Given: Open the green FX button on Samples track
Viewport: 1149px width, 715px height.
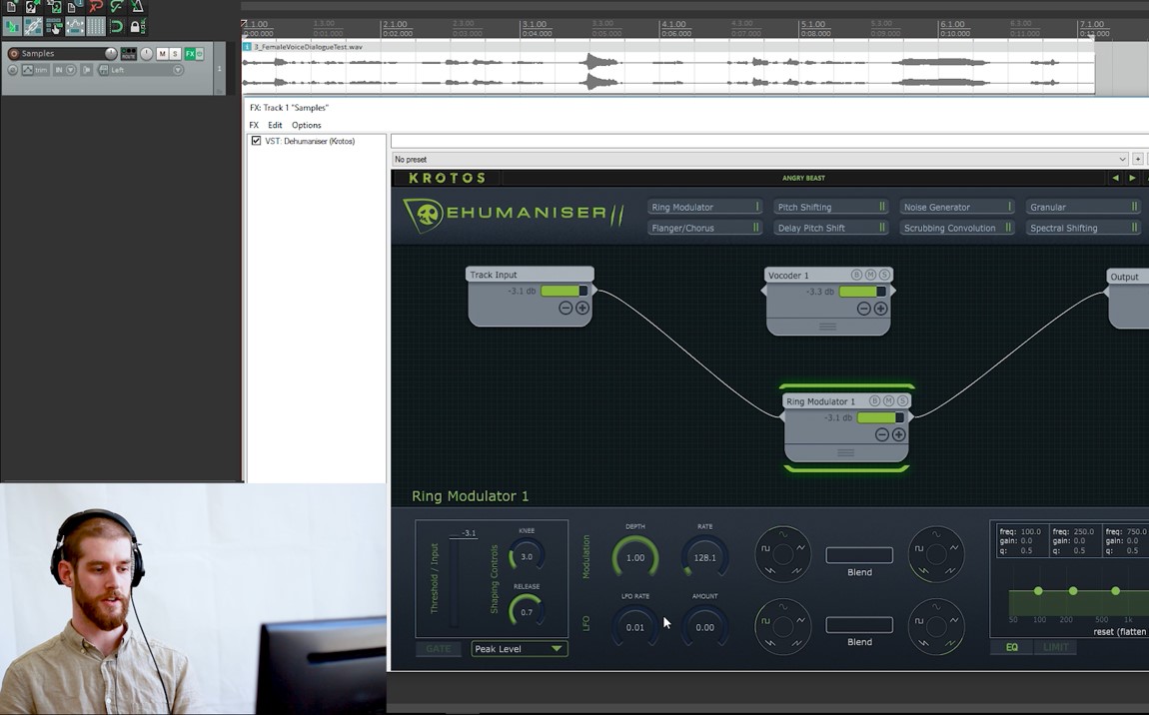Looking at the screenshot, I should tap(190, 54).
